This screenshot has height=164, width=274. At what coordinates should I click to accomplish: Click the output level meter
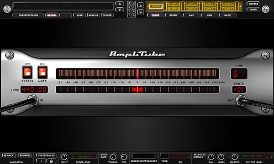click(x=254, y=156)
